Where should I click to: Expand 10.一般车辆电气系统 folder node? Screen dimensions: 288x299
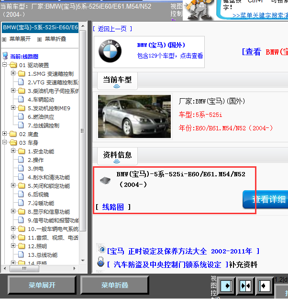click(x=13, y=229)
